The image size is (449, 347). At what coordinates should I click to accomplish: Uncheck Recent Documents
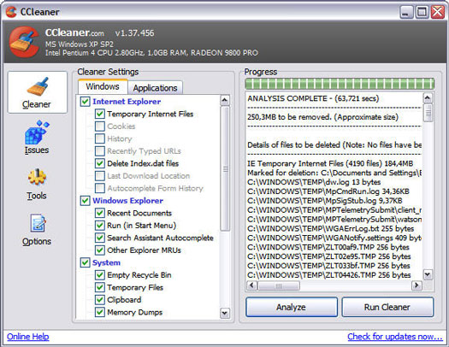(100, 213)
